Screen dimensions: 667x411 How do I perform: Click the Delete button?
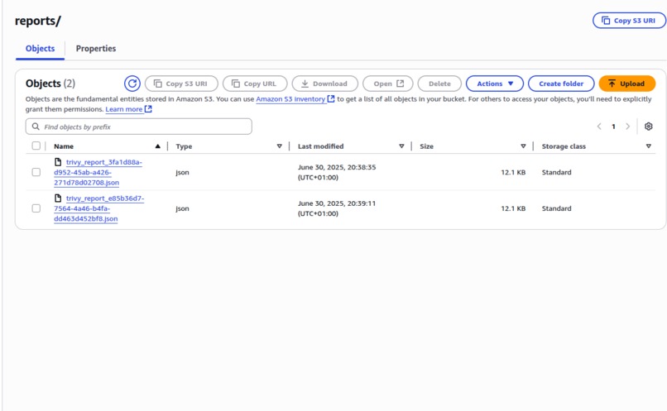[439, 84]
